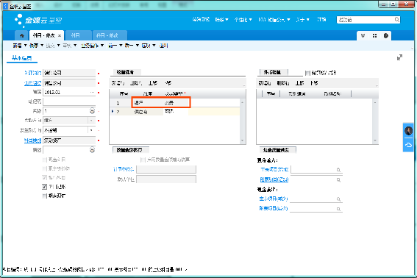Click 新增行 in the 核算维度 grid

coord(118,83)
